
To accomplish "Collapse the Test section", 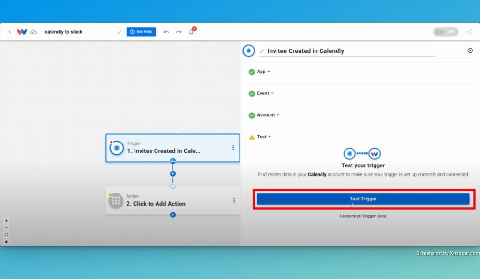I will tap(264, 137).
